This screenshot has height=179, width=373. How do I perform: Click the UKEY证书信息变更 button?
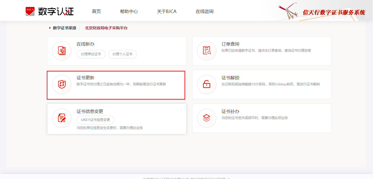click(x=96, y=120)
